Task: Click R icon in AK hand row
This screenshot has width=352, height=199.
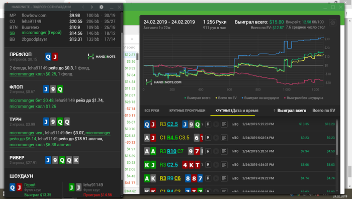Action: (208, 178)
